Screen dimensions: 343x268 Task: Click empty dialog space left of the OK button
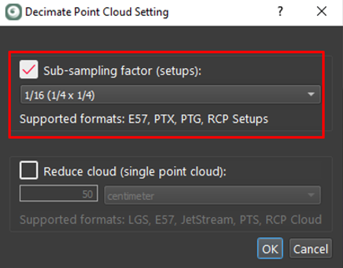coord(139,248)
